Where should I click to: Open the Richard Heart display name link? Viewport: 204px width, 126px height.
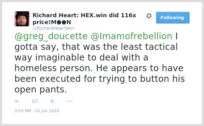[x=84, y=18]
